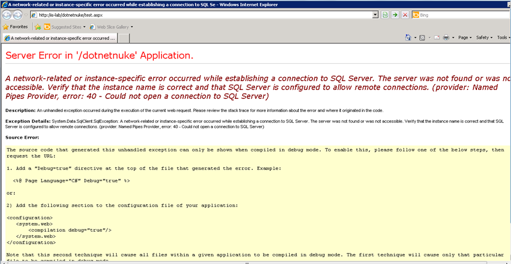Open the Page menu
The width and height of the screenshot is (511, 264).
pyautogui.click(x=464, y=38)
